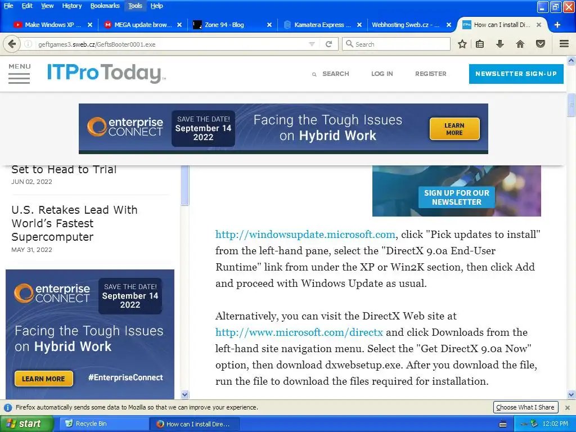Click the Firefox back arrow button
The height and width of the screenshot is (432, 576).
click(12, 44)
